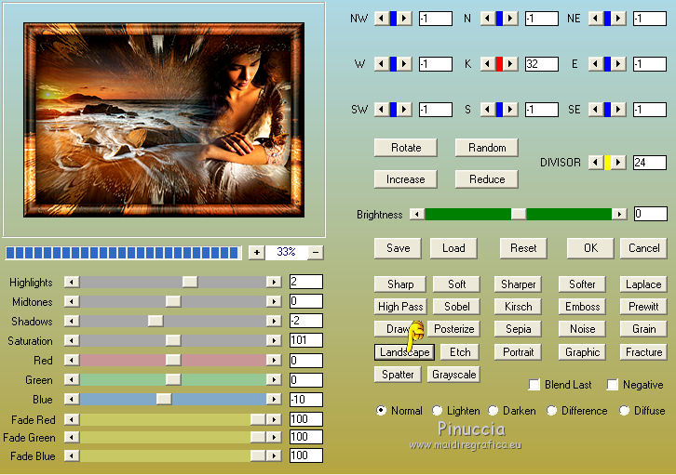Click the Blue slider handle
The image size is (676, 475).
click(163, 400)
